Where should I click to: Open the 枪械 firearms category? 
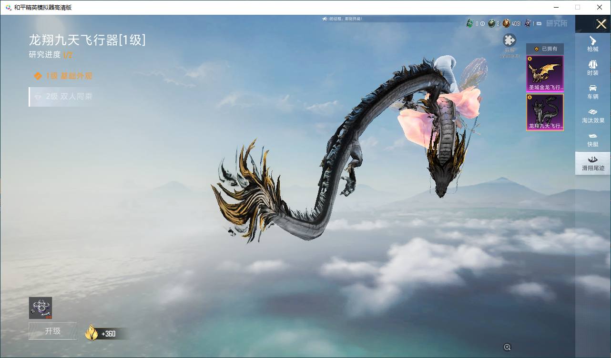pos(593,44)
